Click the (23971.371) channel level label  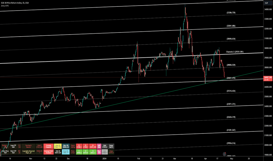point(231,104)
